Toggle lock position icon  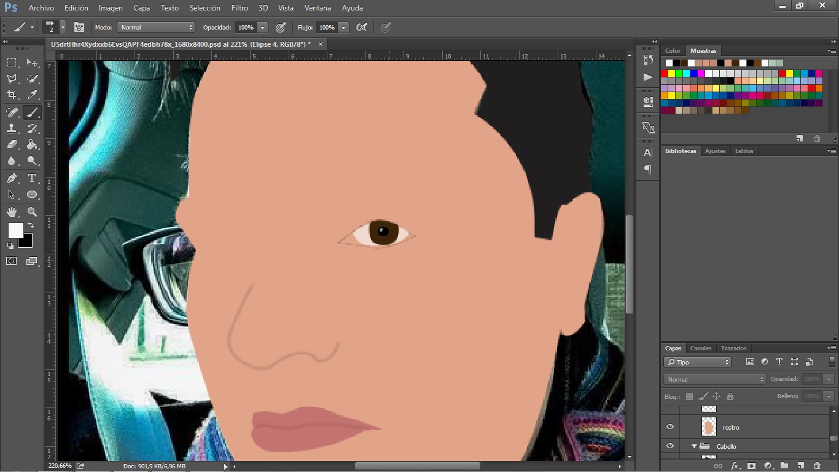click(717, 396)
